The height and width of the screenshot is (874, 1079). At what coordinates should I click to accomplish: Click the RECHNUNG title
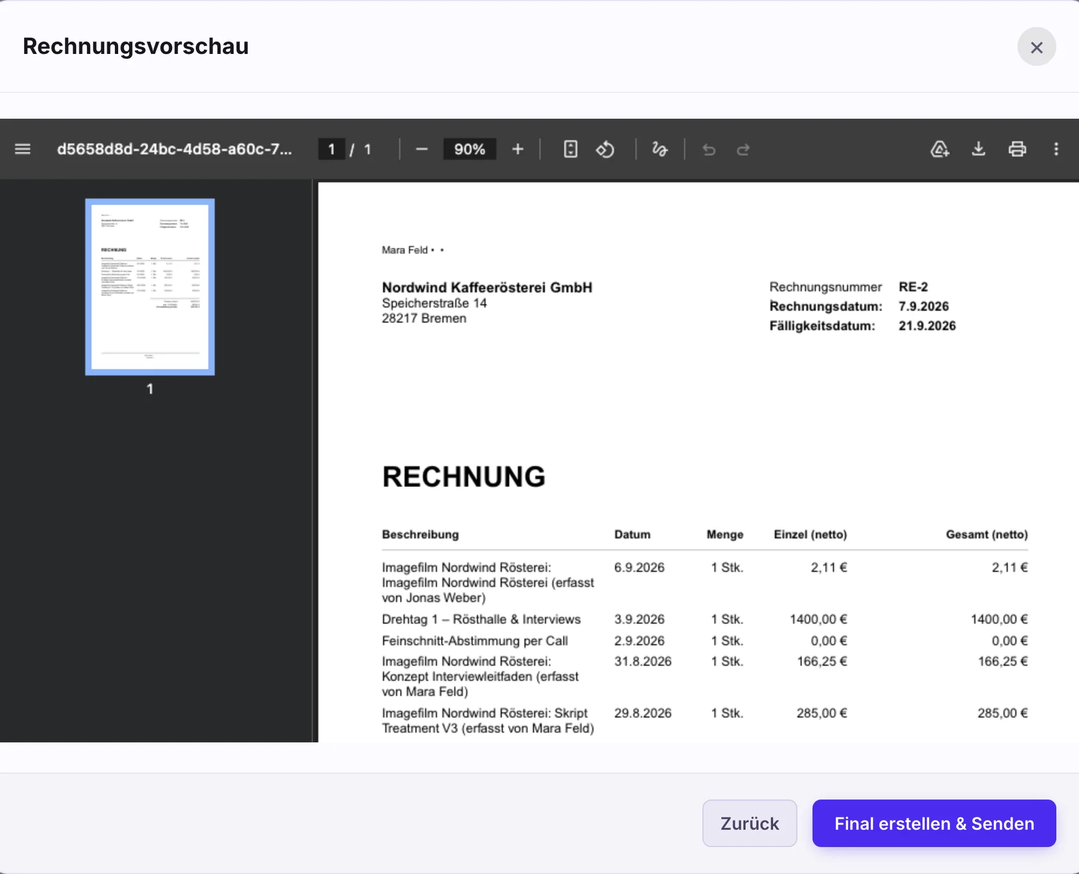click(464, 477)
